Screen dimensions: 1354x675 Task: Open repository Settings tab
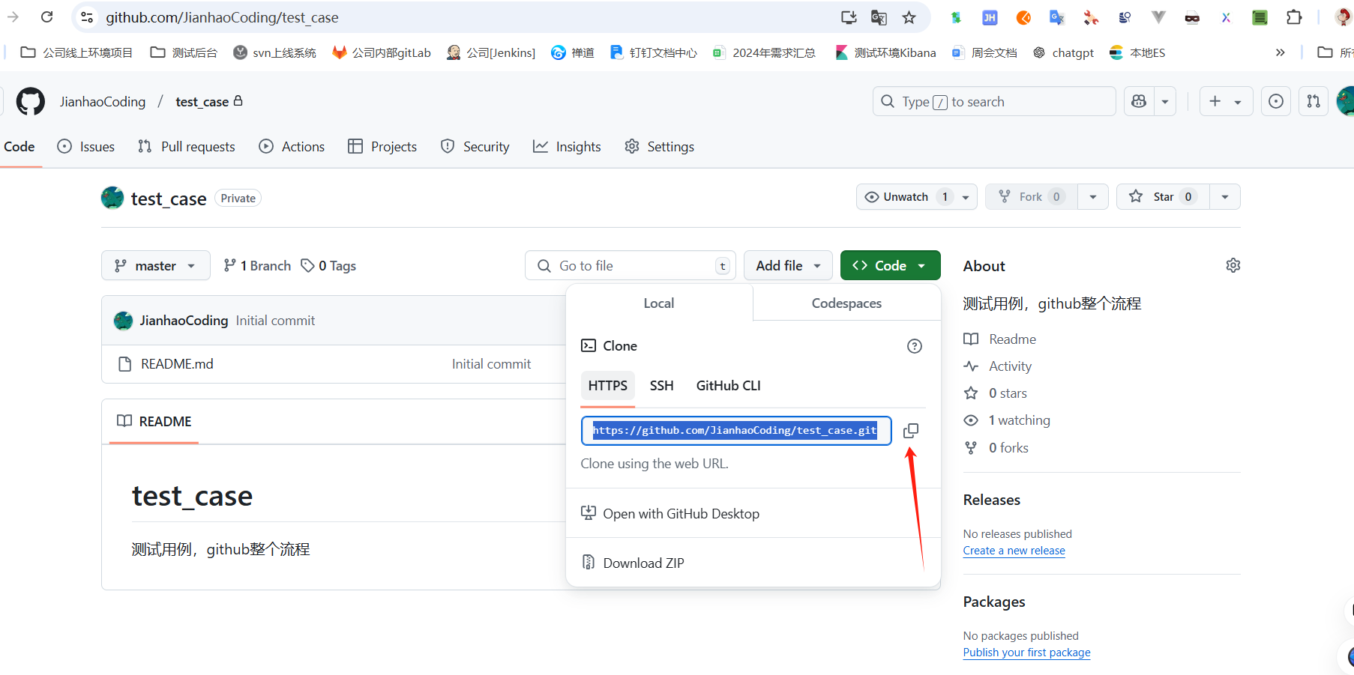(660, 147)
